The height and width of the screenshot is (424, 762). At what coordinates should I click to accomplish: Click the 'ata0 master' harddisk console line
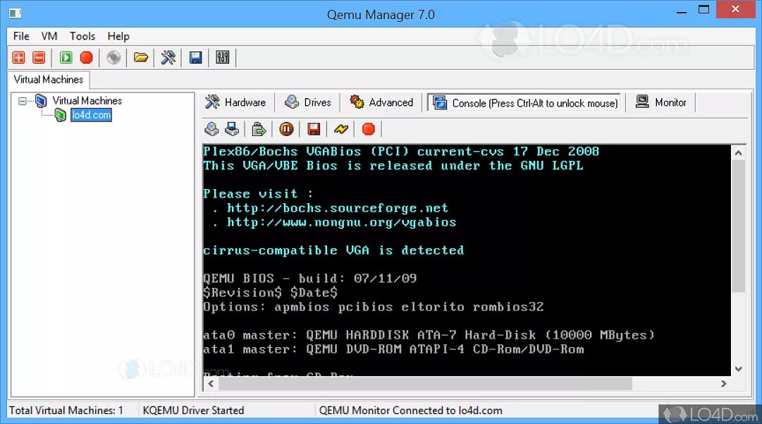tap(429, 335)
